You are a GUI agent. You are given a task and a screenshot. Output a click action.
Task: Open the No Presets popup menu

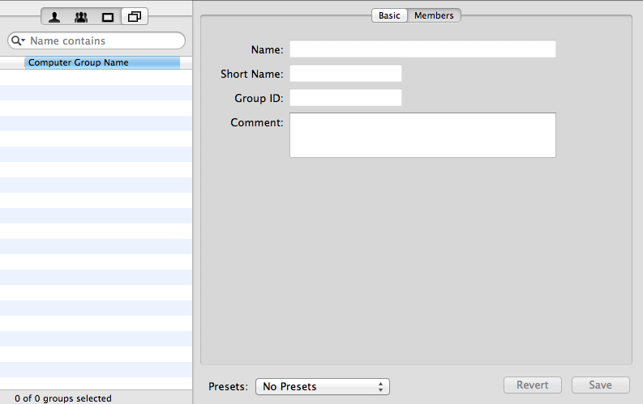[x=323, y=386]
